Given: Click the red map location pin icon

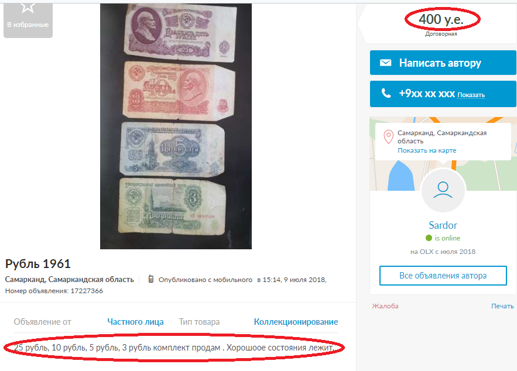Looking at the screenshot, I should point(388,137).
